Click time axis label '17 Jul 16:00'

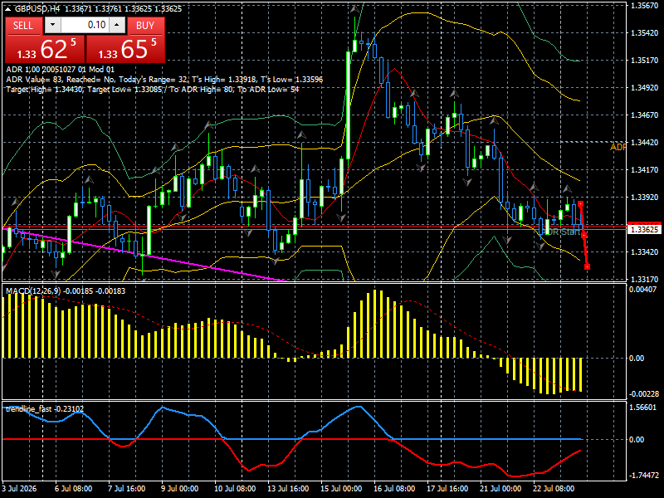[x=447, y=489]
